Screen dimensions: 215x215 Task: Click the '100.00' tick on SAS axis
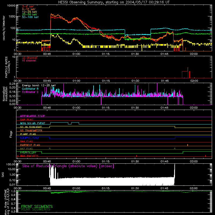[x=11, y=164]
